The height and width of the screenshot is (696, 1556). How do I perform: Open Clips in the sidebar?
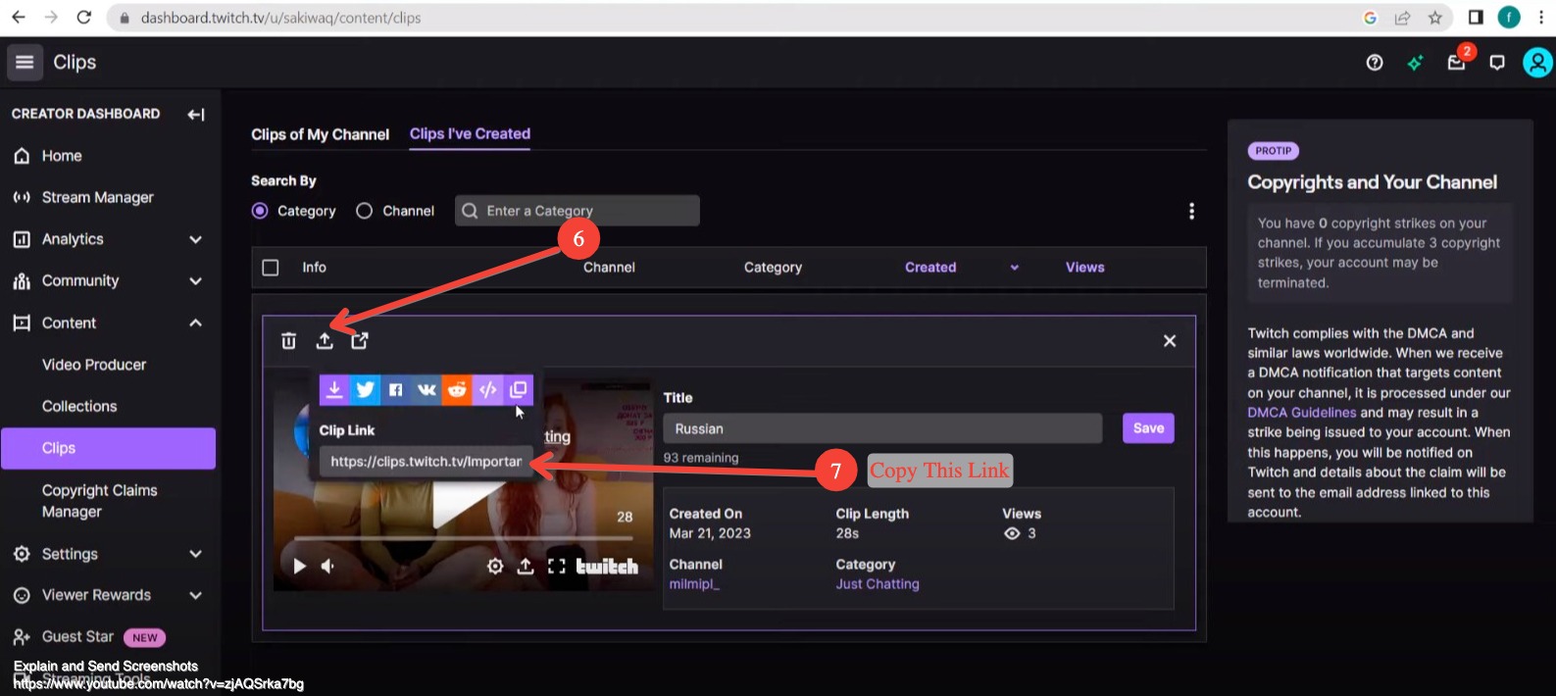[108, 448]
